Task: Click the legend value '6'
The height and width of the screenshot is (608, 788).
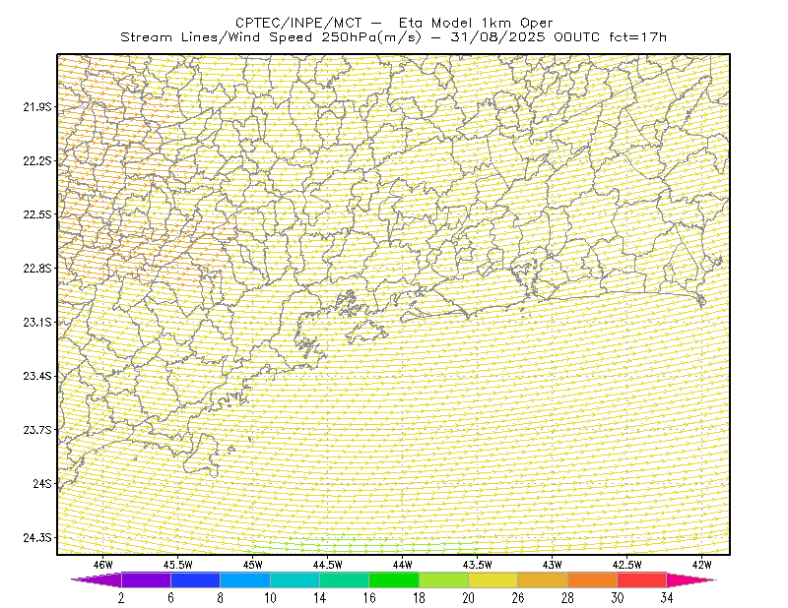Action: (170, 598)
